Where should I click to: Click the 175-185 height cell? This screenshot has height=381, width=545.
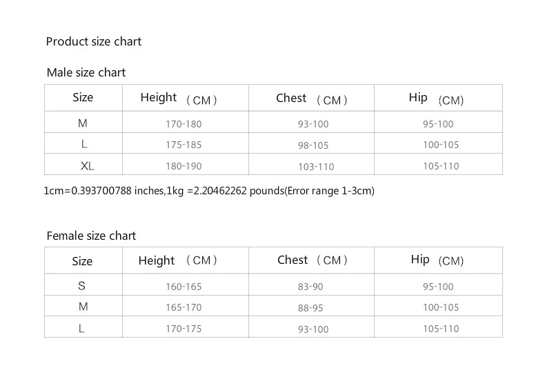pyautogui.click(x=184, y=145)
